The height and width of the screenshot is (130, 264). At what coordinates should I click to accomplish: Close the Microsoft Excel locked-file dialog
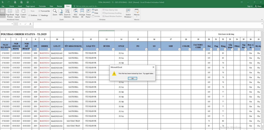pos(153,67)
